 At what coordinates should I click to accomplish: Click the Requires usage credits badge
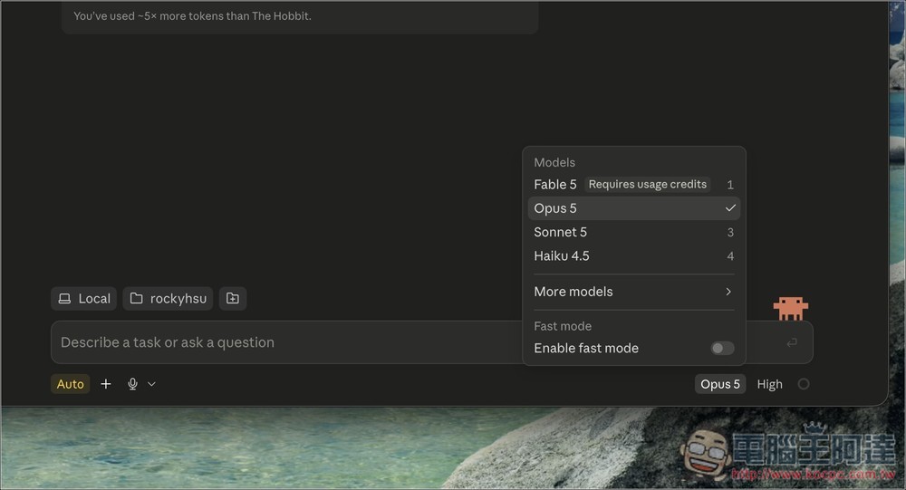pyautogui.click(x=647, y=185)
